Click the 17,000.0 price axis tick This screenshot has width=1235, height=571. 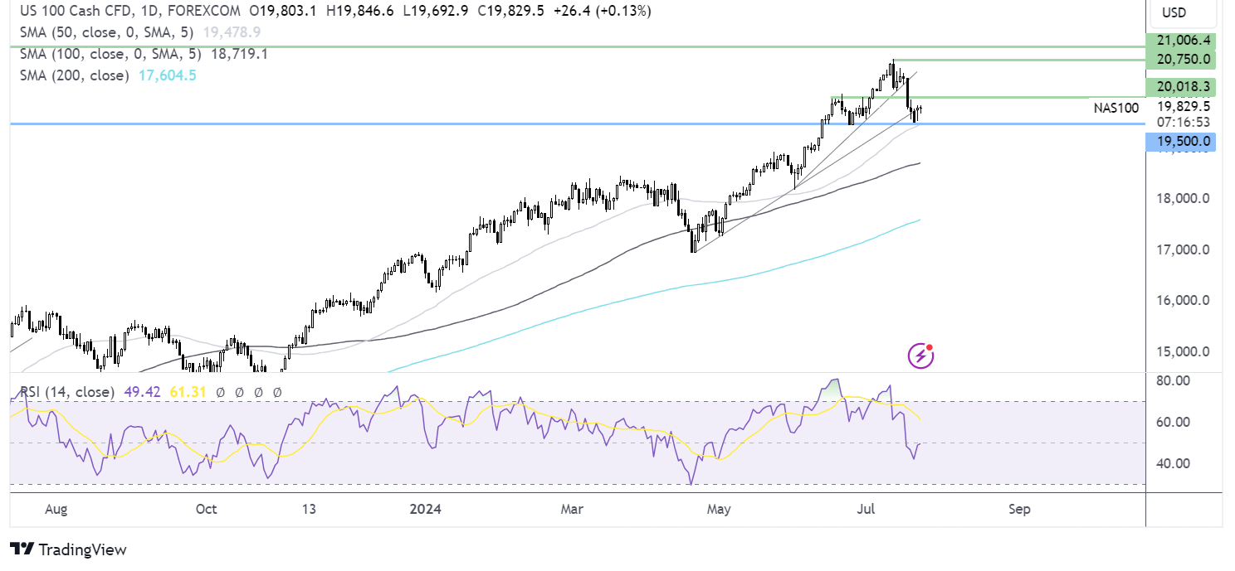click(x=1182, y=249)
